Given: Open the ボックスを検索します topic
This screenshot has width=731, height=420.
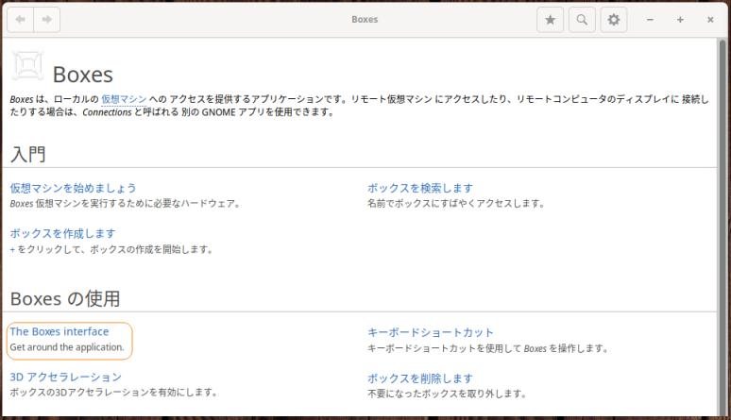Looking at the screenshot, I should pyautogui.click(x=420, y=188).
